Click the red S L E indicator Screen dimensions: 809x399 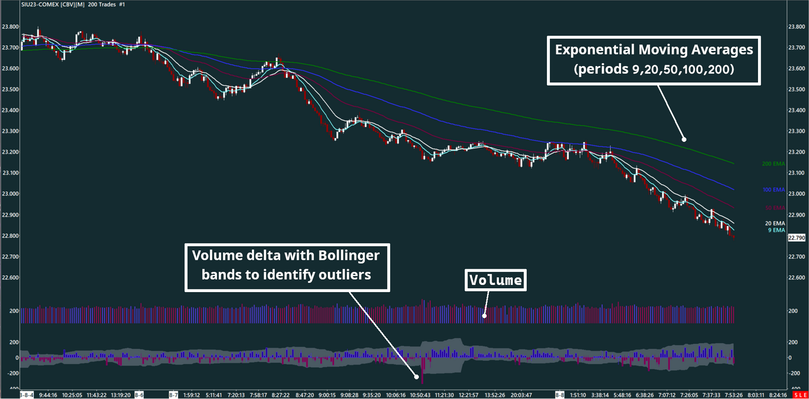click(801, 395)
